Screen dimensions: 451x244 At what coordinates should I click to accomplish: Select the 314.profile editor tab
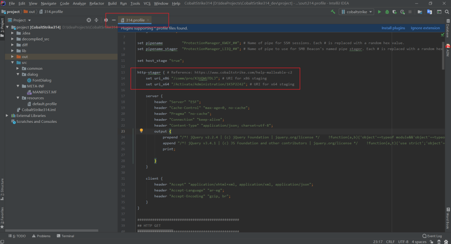point(135,20)
